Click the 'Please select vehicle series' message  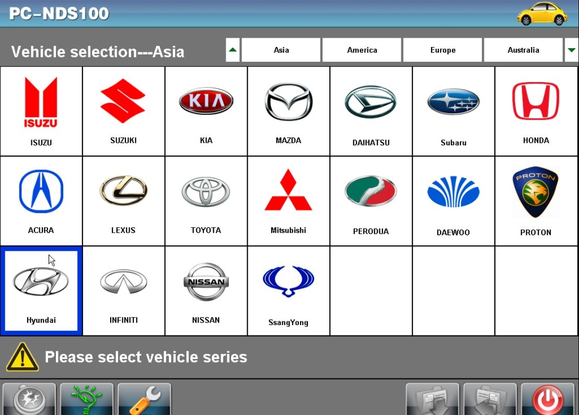coord(146,357)
